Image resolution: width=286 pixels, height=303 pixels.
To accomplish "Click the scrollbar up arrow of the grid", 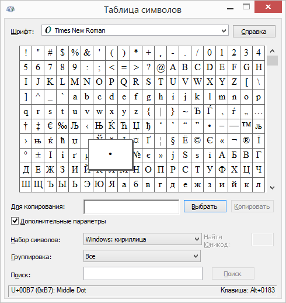I will [x=272, y=51].
